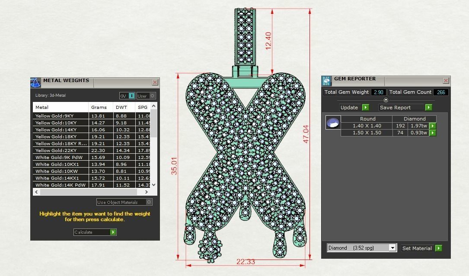Click the round diamond gem thumbnail

(333, 123)
